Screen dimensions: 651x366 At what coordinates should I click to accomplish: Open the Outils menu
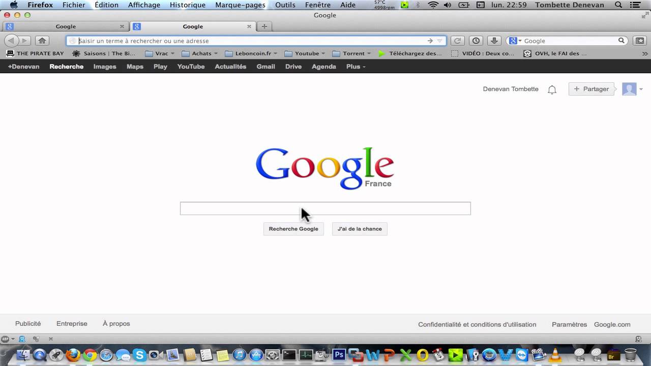point(285,5)
